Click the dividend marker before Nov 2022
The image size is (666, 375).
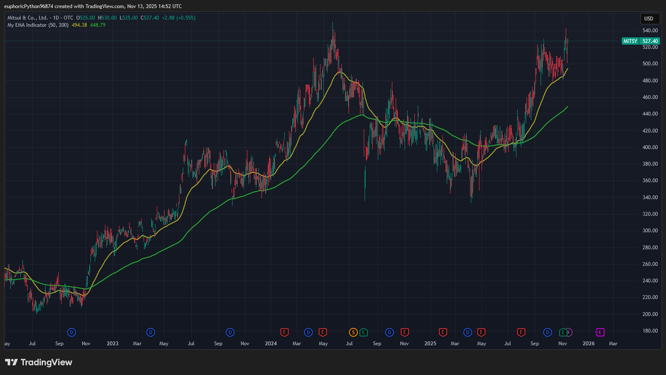72,332
